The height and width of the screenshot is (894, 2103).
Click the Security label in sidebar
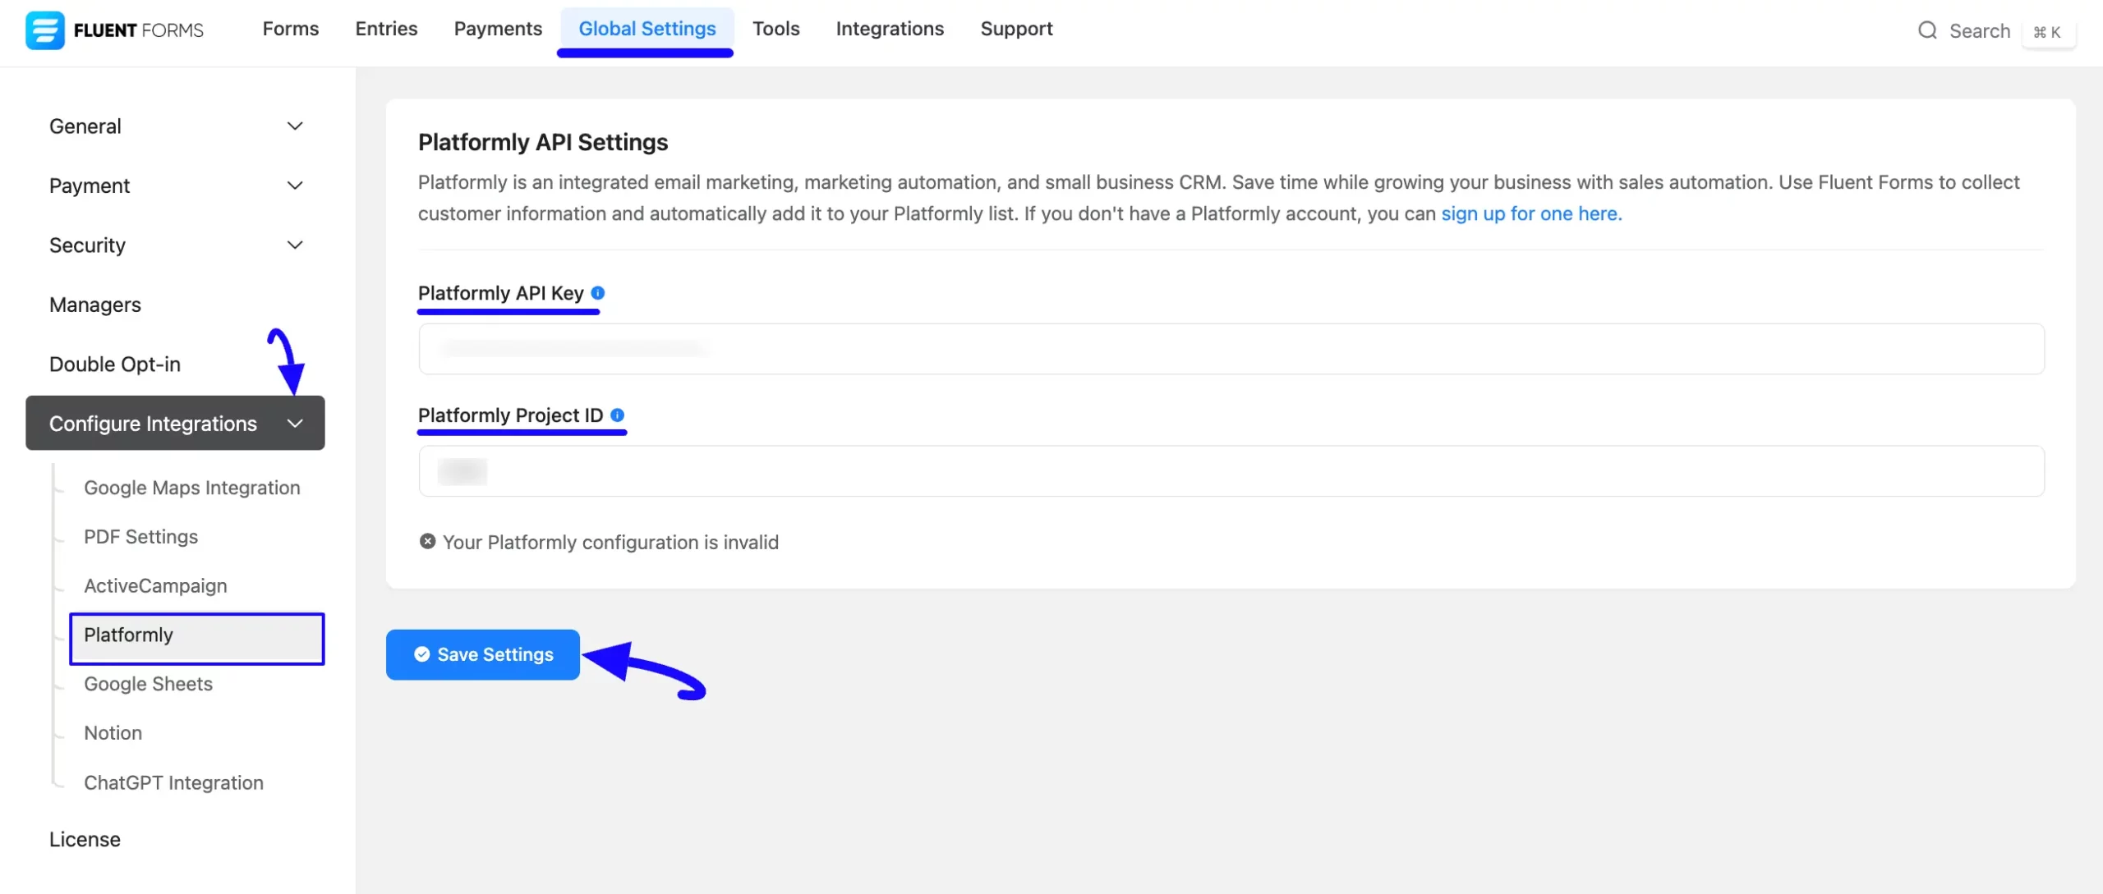[87, 245]
